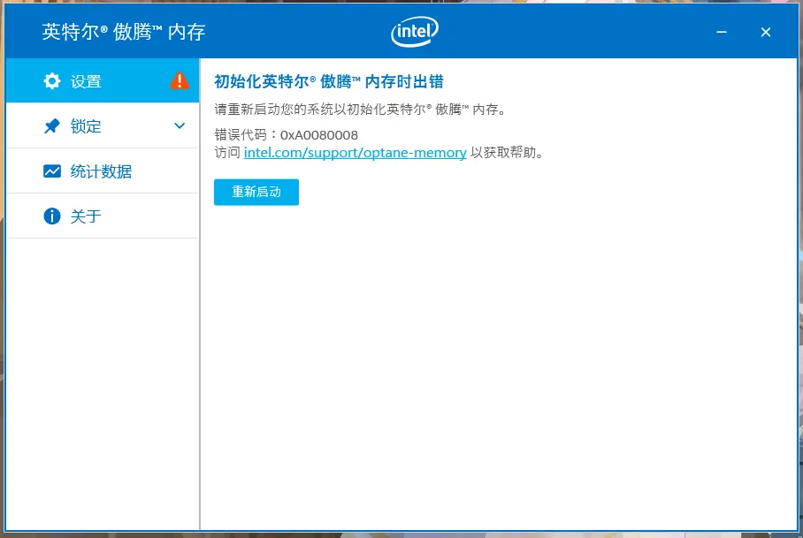Image resolution: width=803 pixels, height=538 pixels.
Task: Open the 统计数据 page
Action: (x=101, y=171)
